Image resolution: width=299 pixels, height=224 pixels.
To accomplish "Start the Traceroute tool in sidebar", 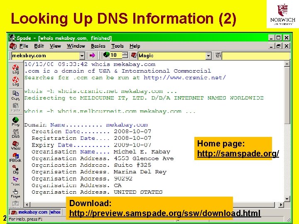I will tap(16, 181).
